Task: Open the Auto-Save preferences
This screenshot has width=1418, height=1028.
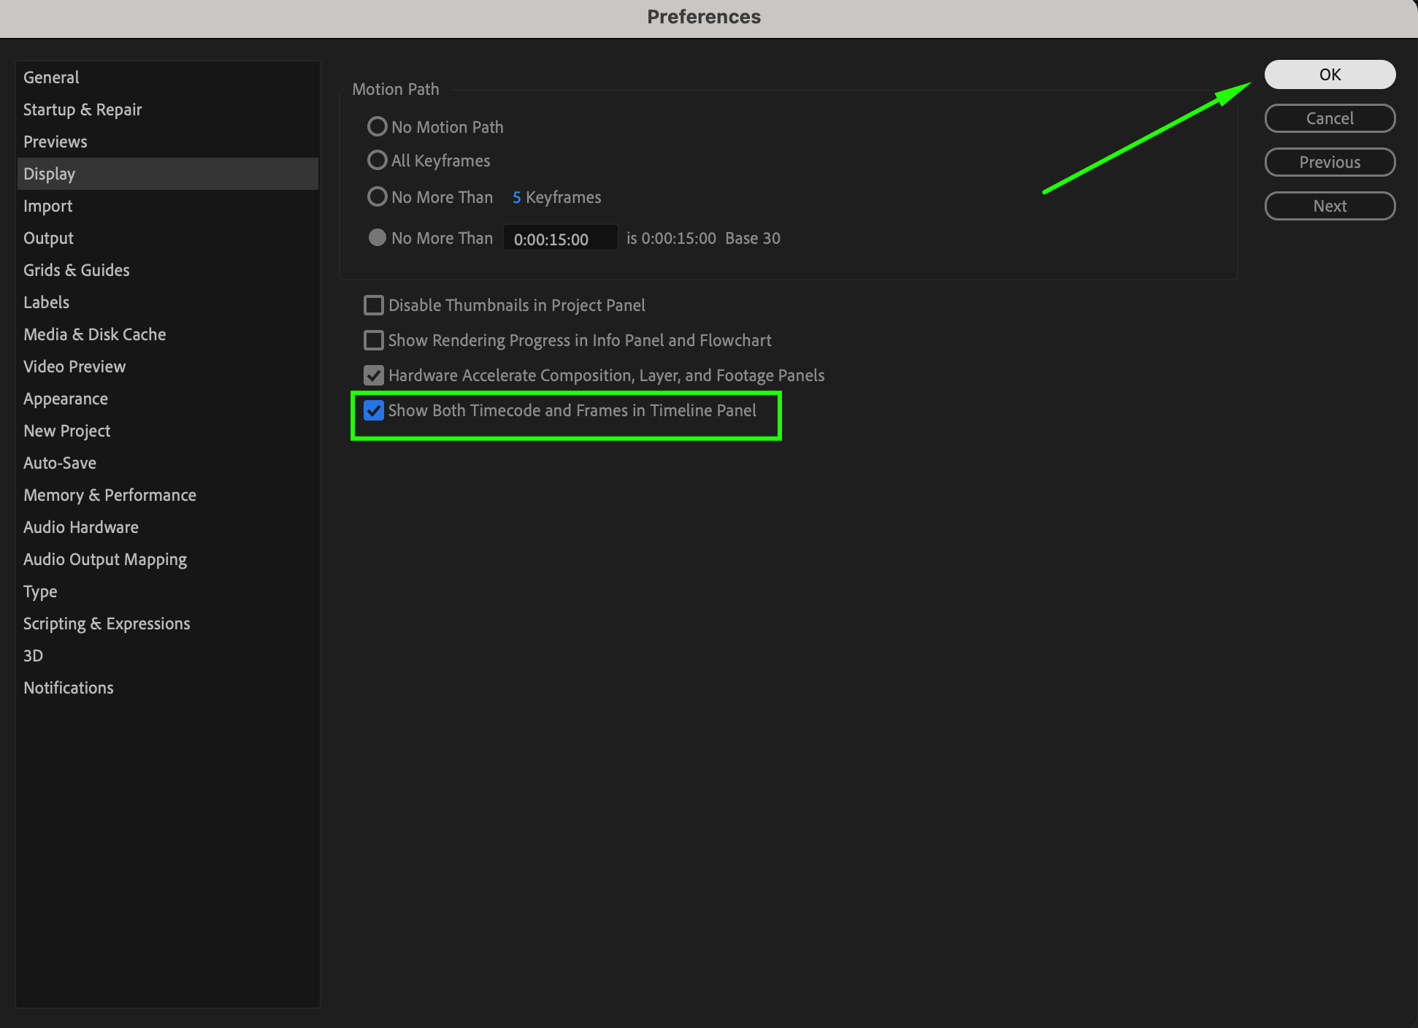Action: click(x=60, y=463)
